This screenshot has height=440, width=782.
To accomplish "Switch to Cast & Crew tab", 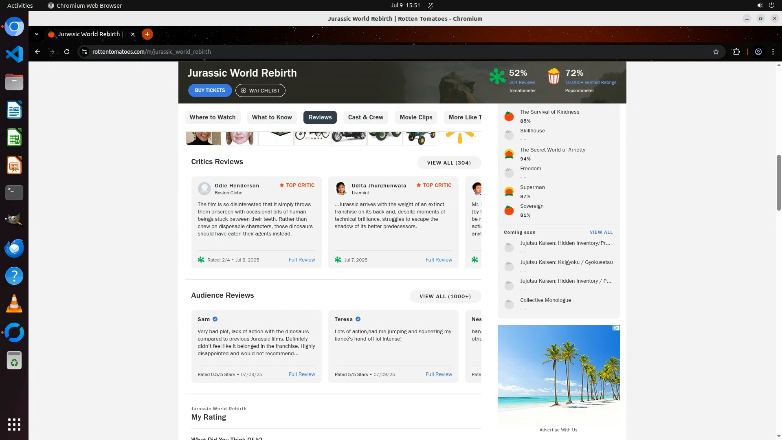I will [365, 117].
